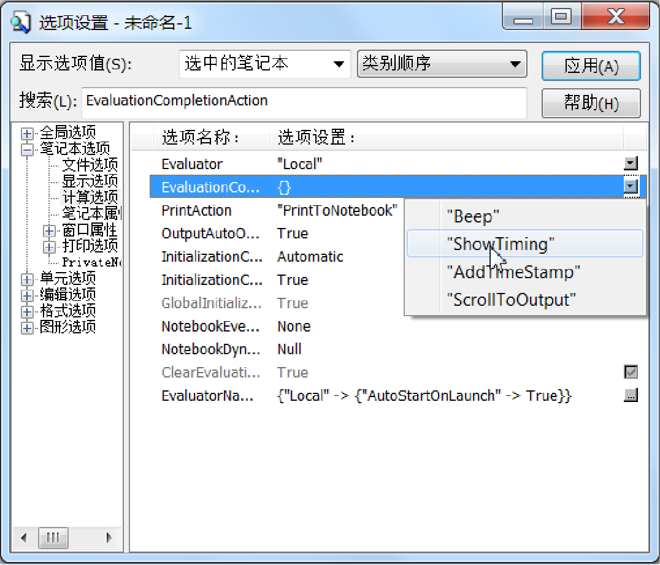
Task: Maximize the options inspector window
Action: (561, 17)
